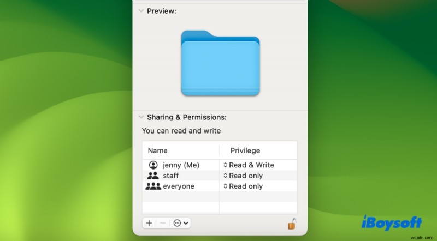The height and width of the screenshot is (241, 437).
Task: Open privilege dropdown for staff
Action: click(243, 176)
